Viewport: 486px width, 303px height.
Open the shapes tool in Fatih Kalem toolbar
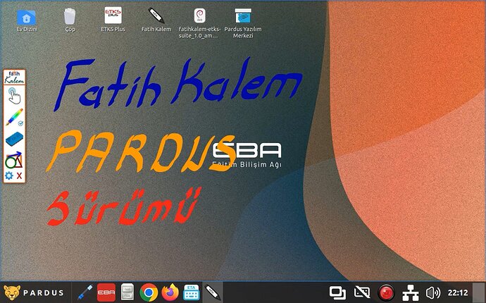pos(14,160)
